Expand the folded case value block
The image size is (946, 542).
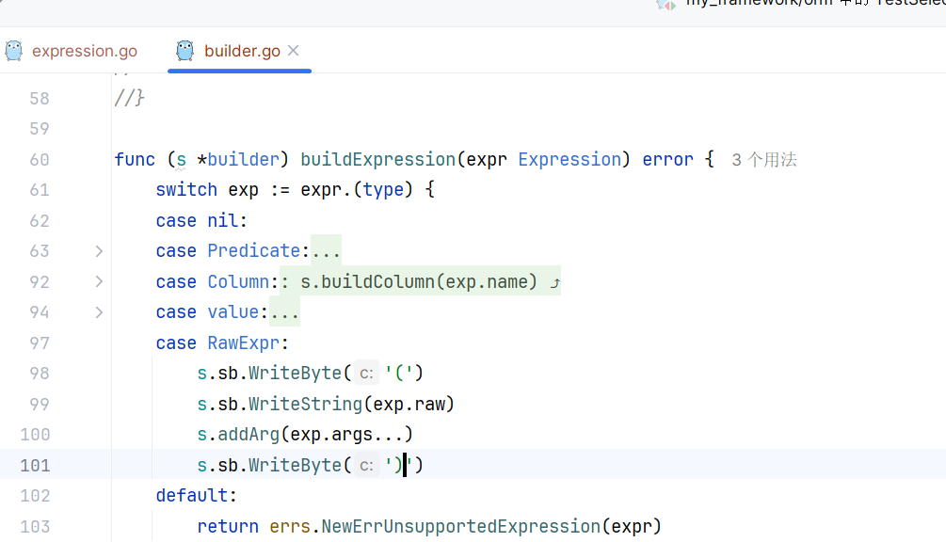pyautogui.click(x=99, y=312)
